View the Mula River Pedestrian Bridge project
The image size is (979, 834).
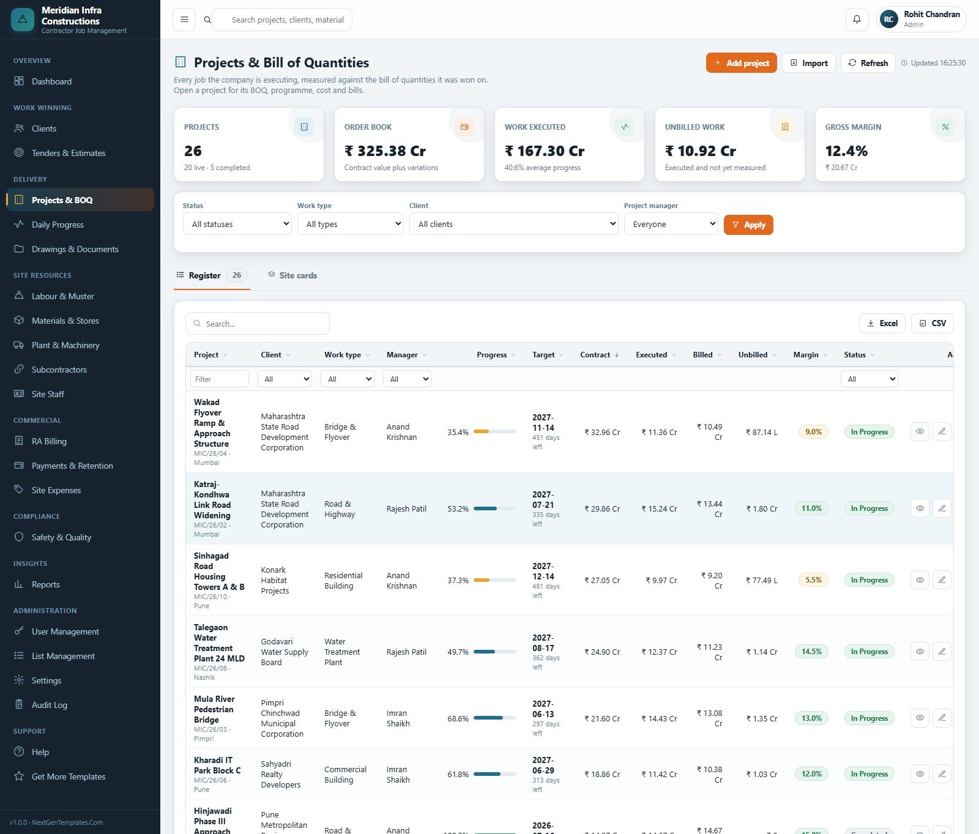click(x=920, y=718)
